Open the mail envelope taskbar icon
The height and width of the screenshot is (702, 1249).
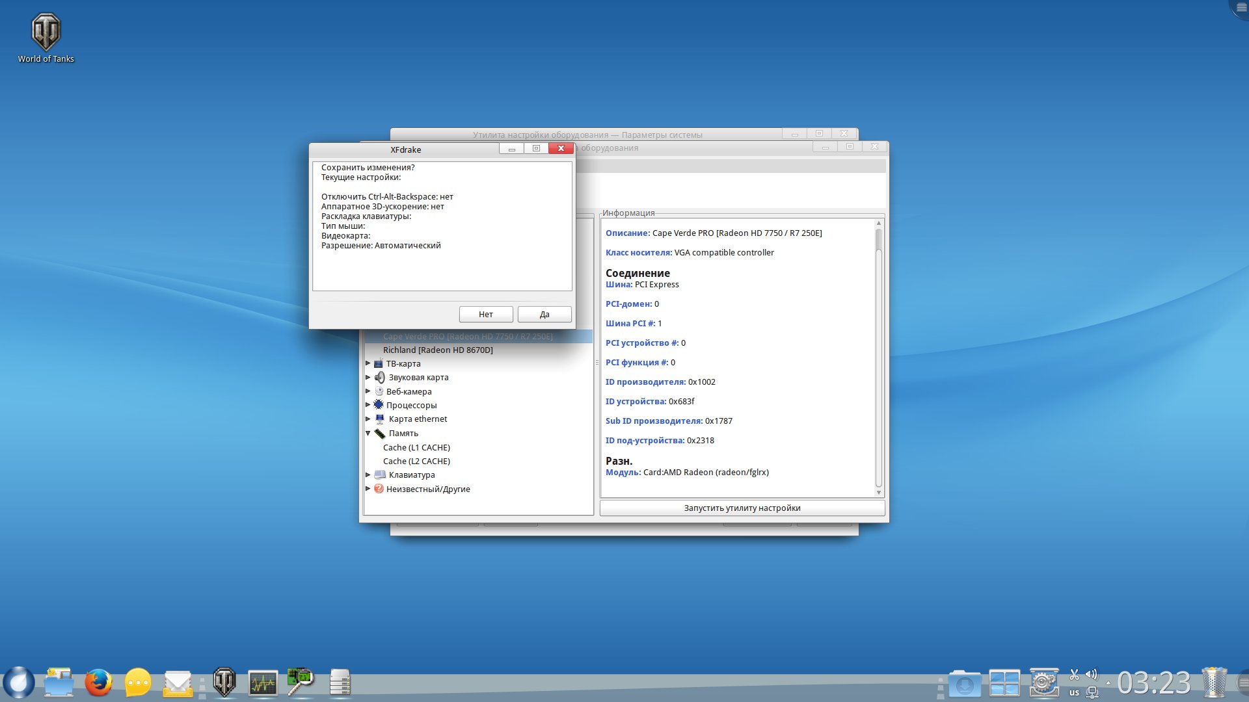pos(178,683)
